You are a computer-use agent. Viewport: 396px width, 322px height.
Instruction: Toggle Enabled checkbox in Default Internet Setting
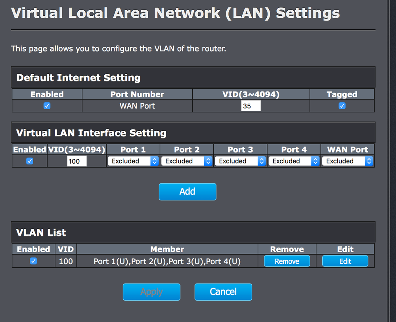coord(47,106)
